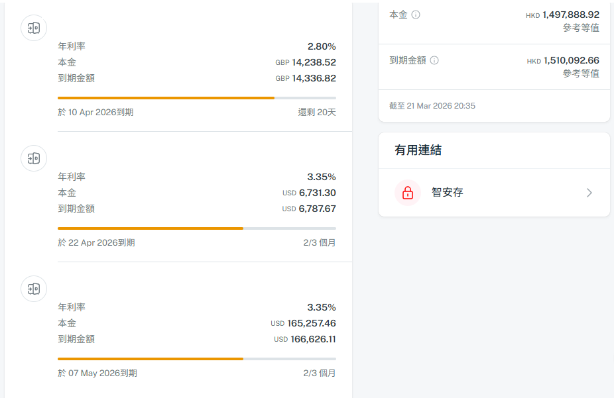Click the 有用連結 section heading

pos(418,150)
